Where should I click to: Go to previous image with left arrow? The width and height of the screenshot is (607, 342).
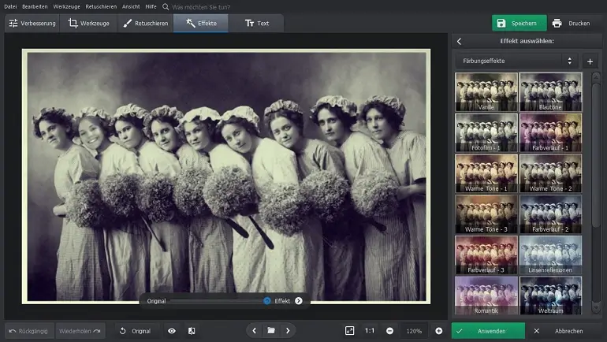255,331
